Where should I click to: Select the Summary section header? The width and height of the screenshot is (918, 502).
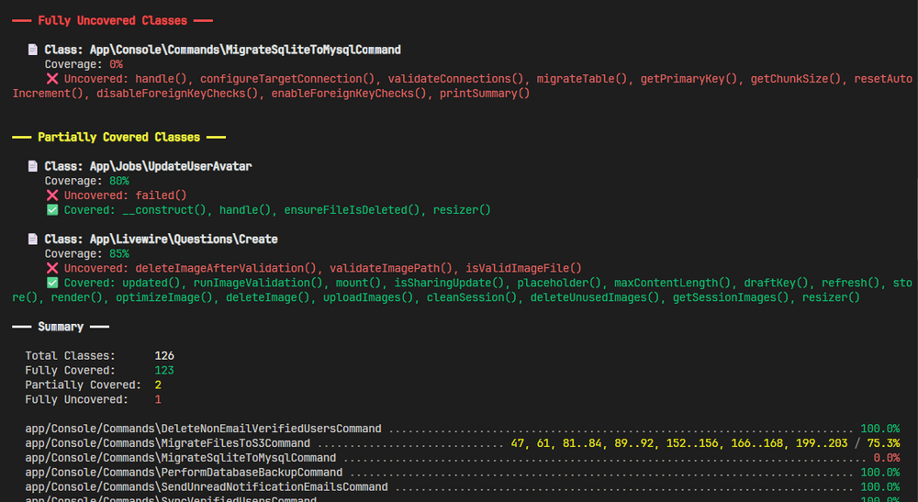click(61, 327)
